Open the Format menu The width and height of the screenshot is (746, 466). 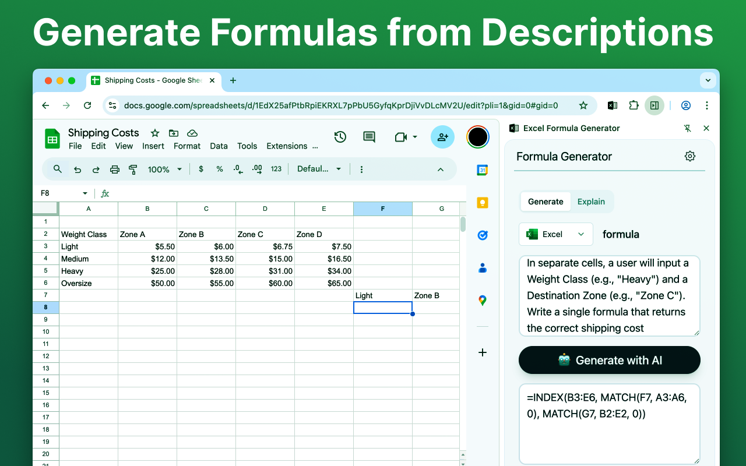[187, 146]
